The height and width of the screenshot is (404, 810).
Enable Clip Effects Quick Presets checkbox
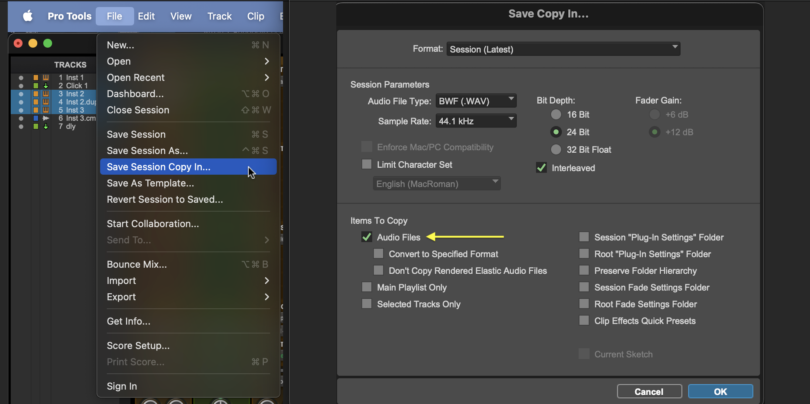point(584,321)
